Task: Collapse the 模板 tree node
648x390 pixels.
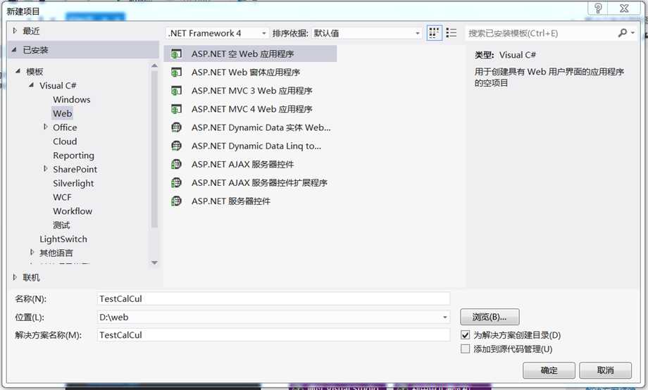Action: (x=18, y=72)
